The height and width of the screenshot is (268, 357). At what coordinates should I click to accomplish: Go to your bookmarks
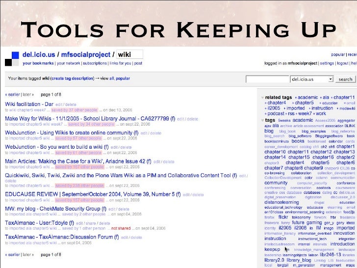pyautogui.click(x=38, y=63)
